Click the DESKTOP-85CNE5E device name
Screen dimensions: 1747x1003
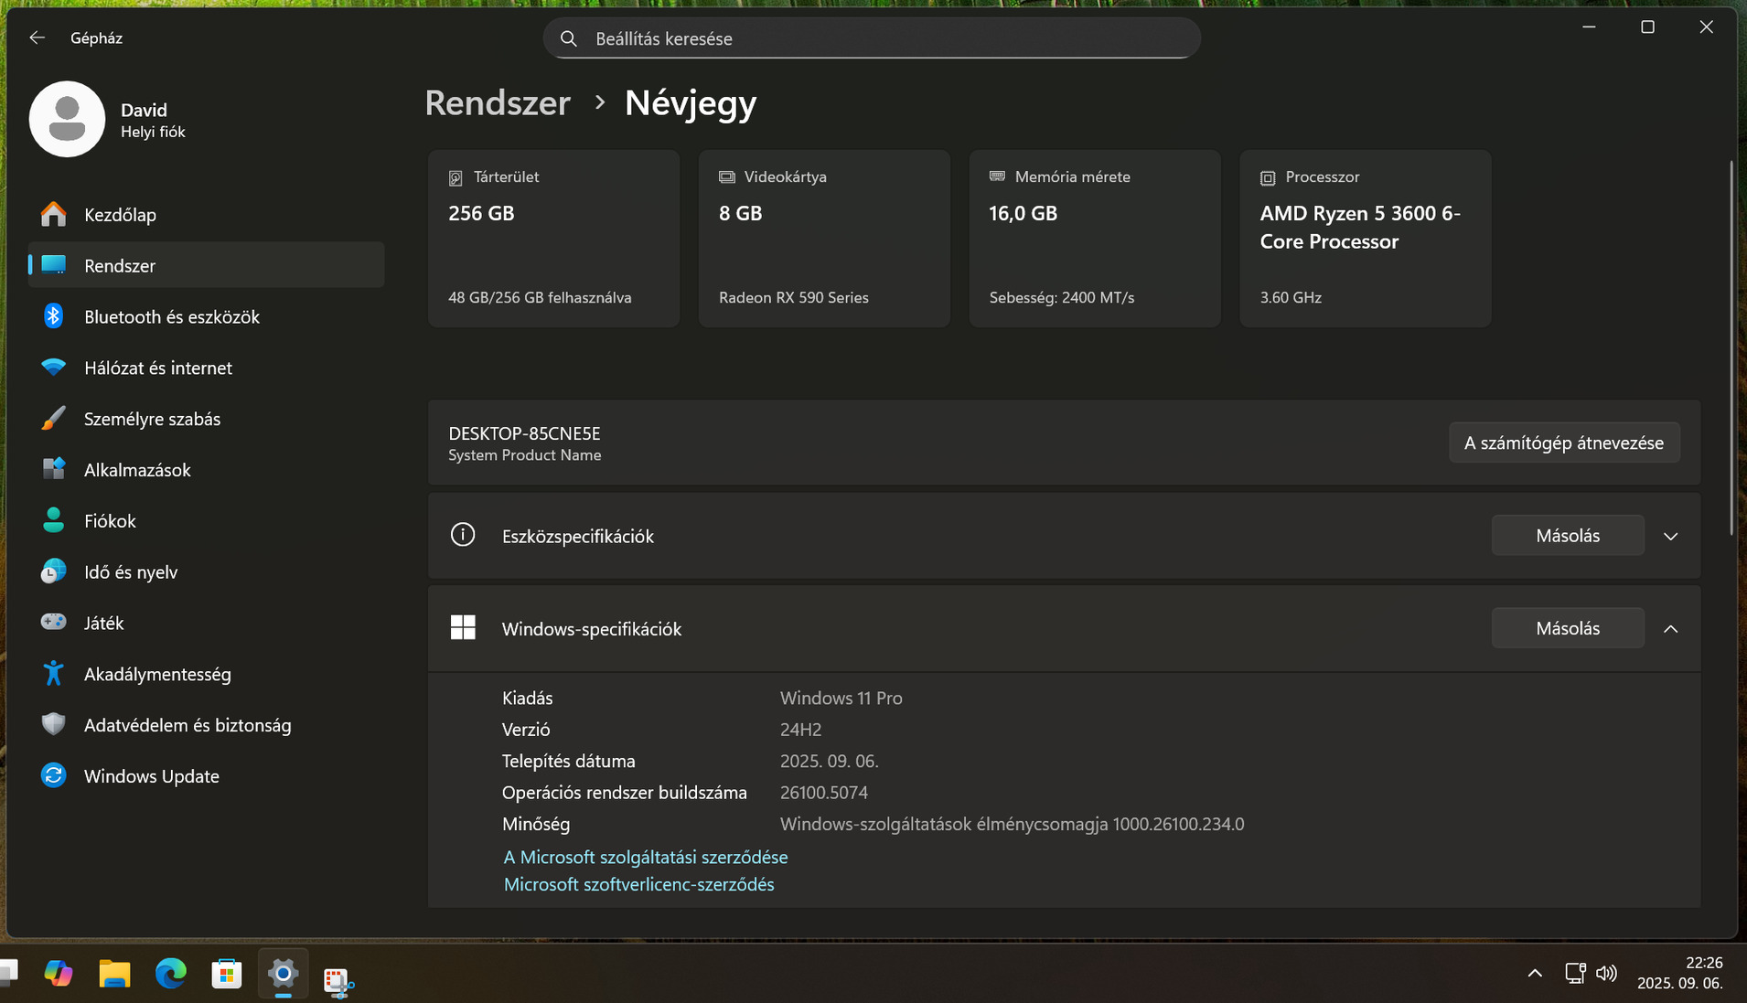[524, 433]
